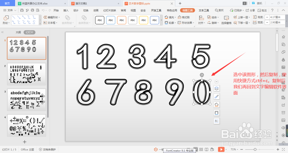The height and width of the screenshot is (153, 288).
Task: Click the help question mark icon
Action: 272,10
